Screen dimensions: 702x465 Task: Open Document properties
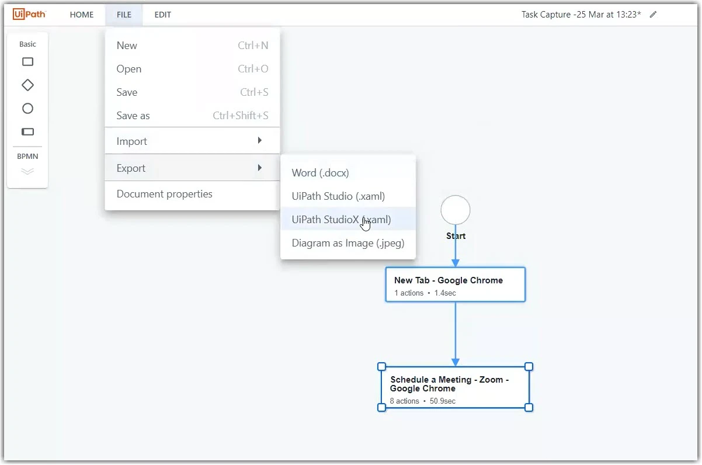[192, 194]
